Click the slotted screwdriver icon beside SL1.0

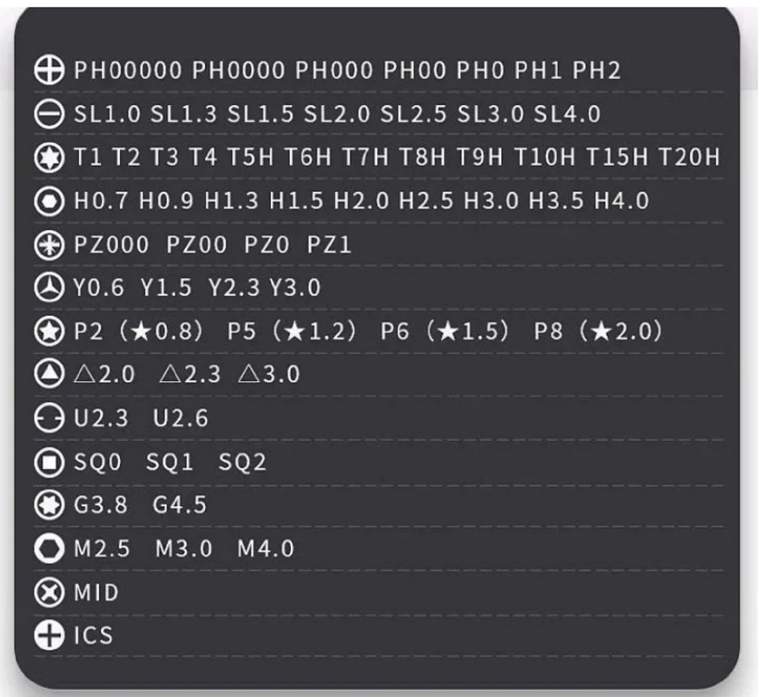point(49,114)
